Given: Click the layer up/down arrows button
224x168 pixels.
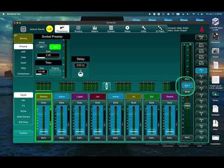Looking at the screenshot, I should 106,86.
